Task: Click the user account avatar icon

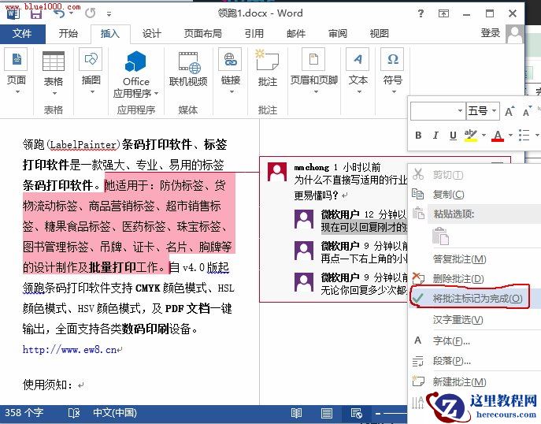Action: pos(514,34)
